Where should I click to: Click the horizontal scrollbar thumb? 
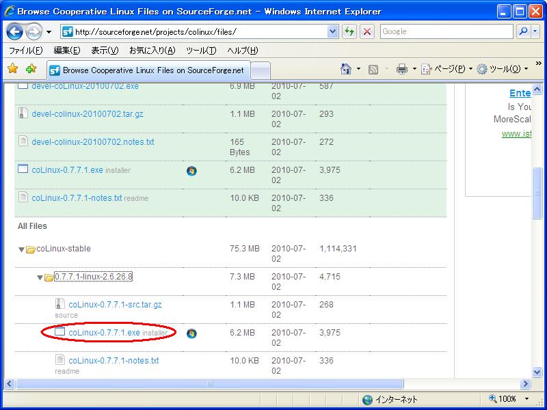click(210, 384)
